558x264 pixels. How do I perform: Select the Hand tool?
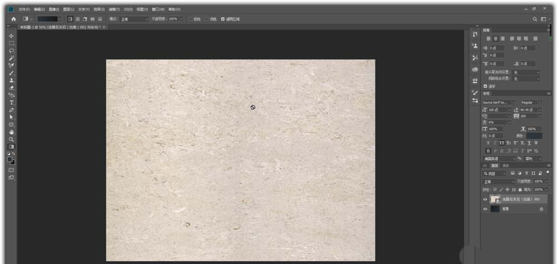pyautogui.click(x=12, y=132)
